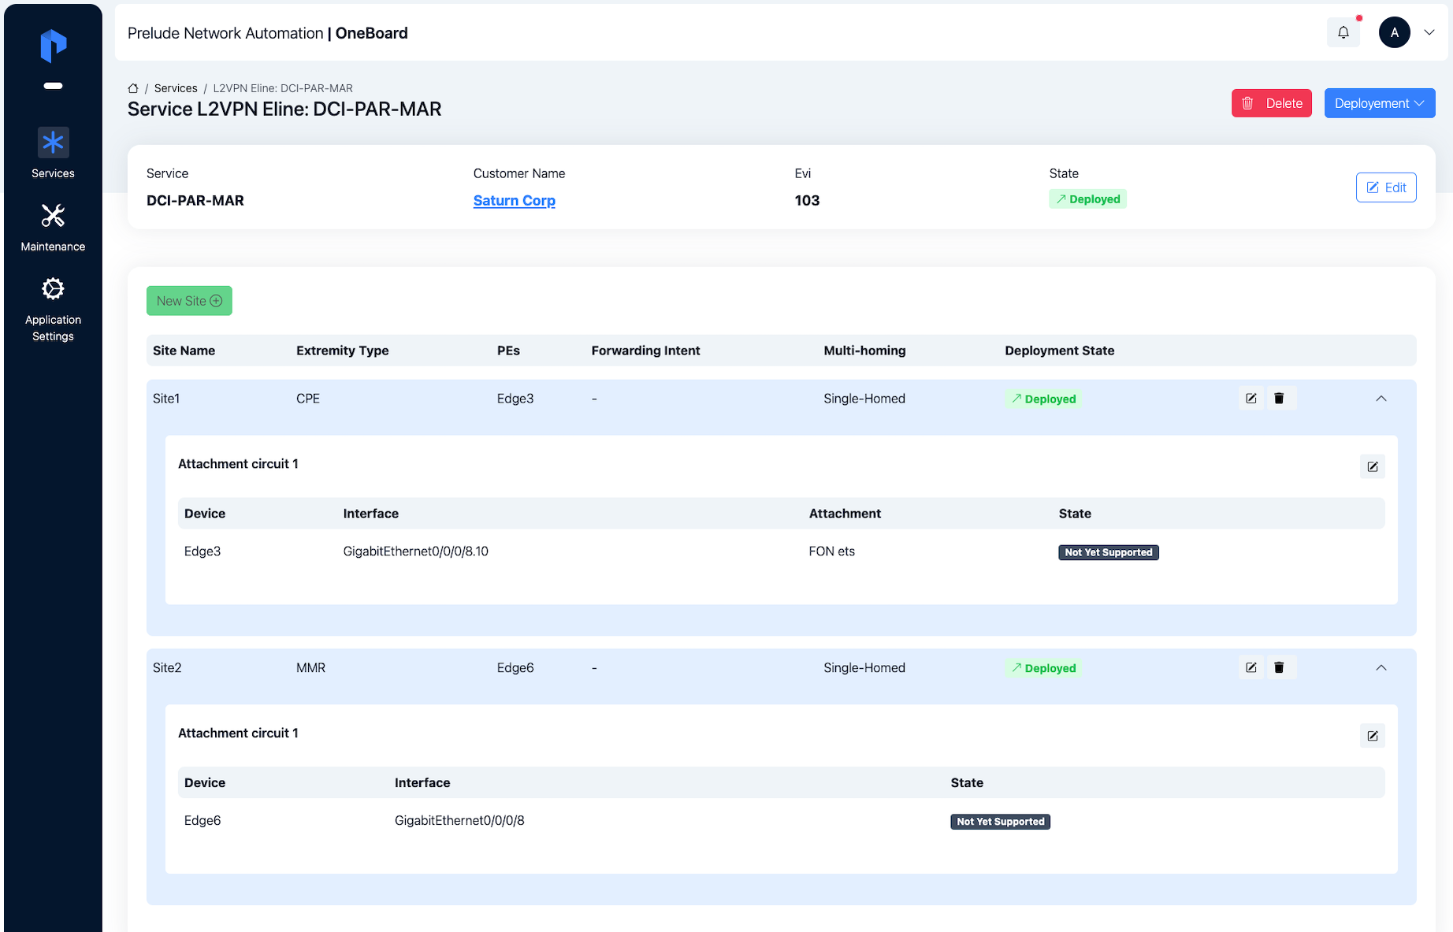Edit the service details
Image resolution: width=1453 pixels, height=932 pixels.
click(x=1386, y=188)
